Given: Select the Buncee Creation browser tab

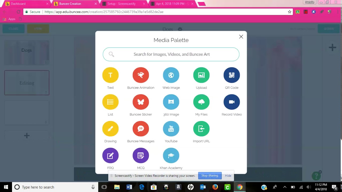Looking at the screenshot, I should 75,4.
